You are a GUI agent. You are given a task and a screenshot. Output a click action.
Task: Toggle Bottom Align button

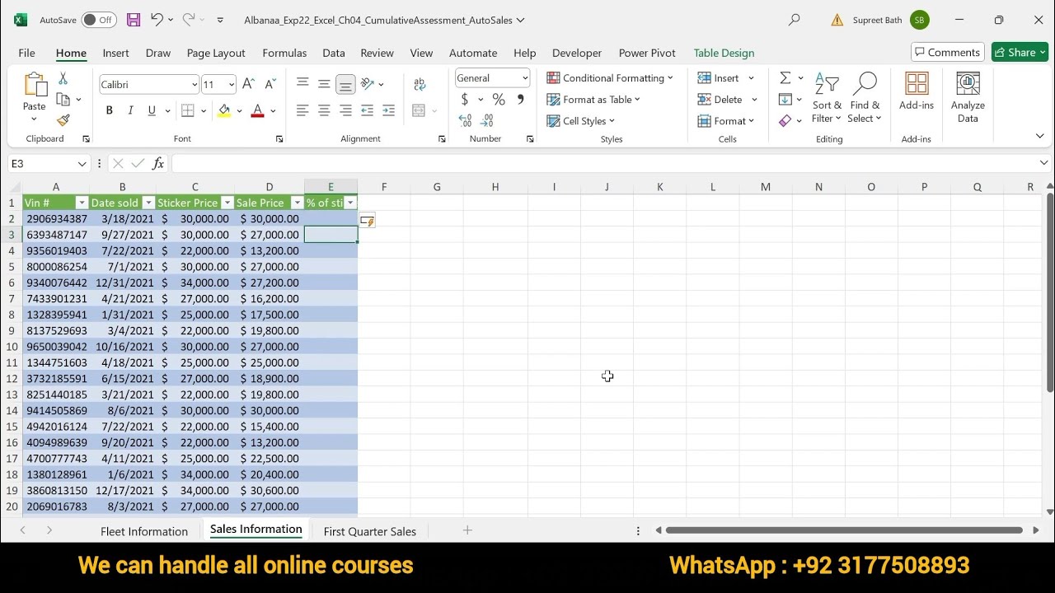pyautogui.click(x=345, y=84)
